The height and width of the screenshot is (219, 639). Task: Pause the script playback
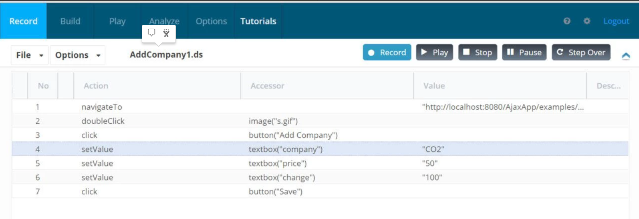[x=524, y=52]
